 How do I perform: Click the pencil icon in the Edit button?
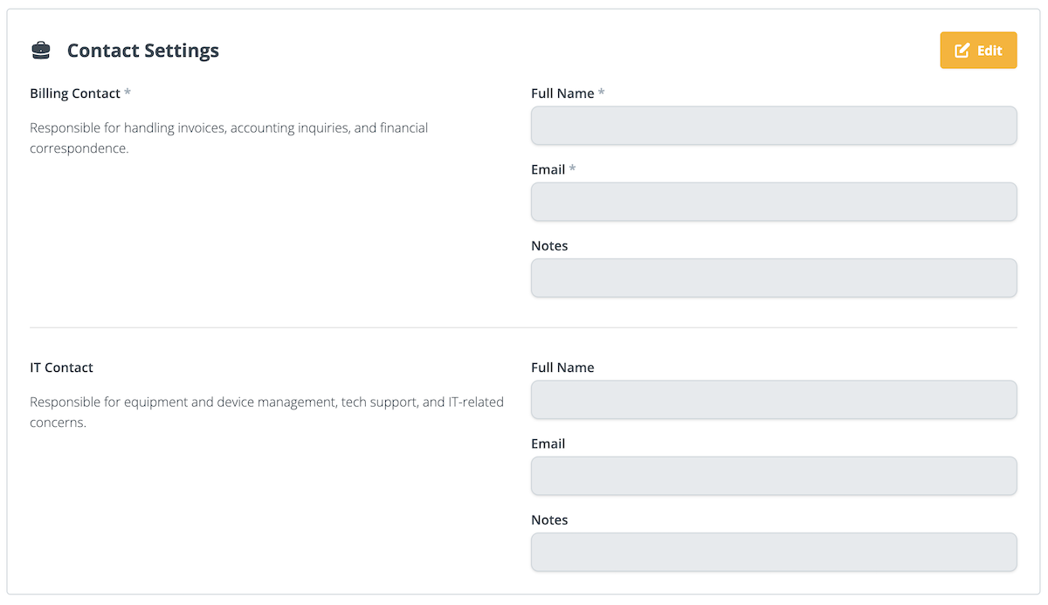pyautogui.click(x=962, y=51)
